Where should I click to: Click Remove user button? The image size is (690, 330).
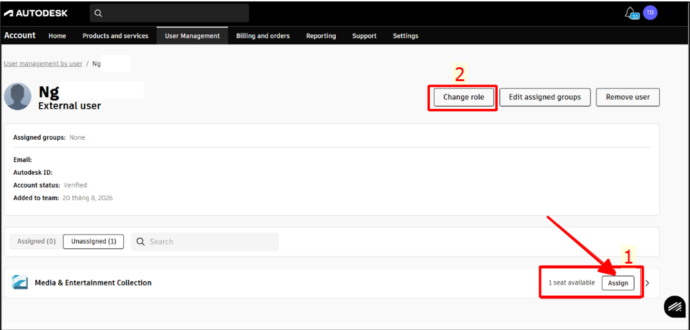[x=627, y=97]
